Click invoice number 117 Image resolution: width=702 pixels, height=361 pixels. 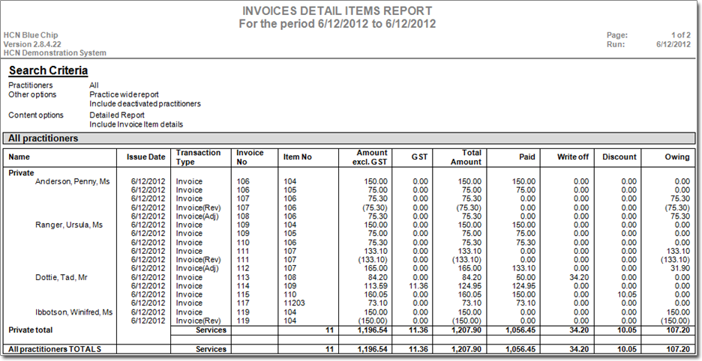[x=243, y=303]
